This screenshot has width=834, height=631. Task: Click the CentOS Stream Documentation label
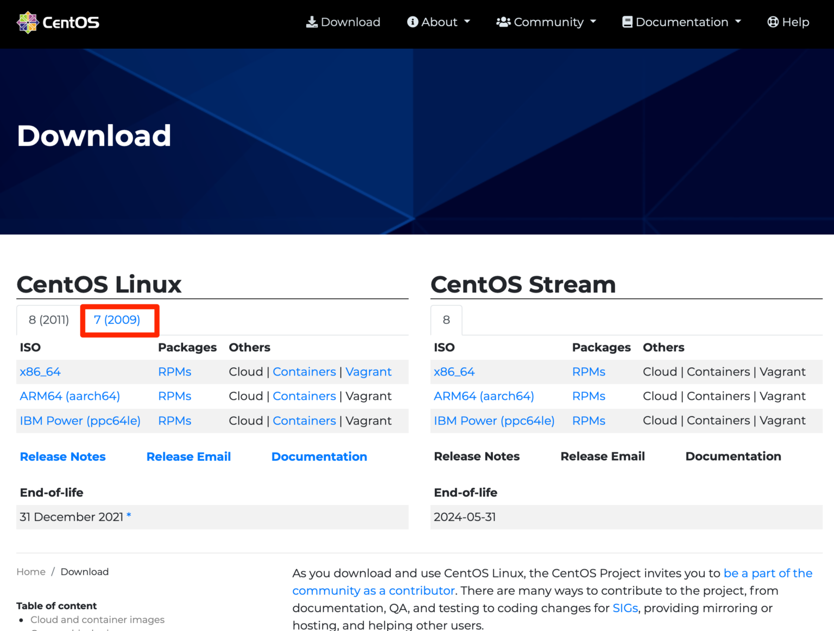pyautogui.click(x=734, y=457)
